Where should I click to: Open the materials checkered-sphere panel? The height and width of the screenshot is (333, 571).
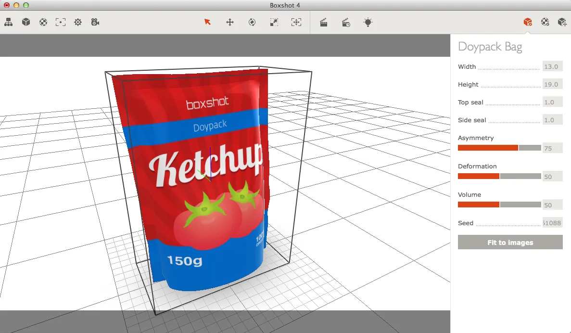pyautogui.click(x=43, y=22)
